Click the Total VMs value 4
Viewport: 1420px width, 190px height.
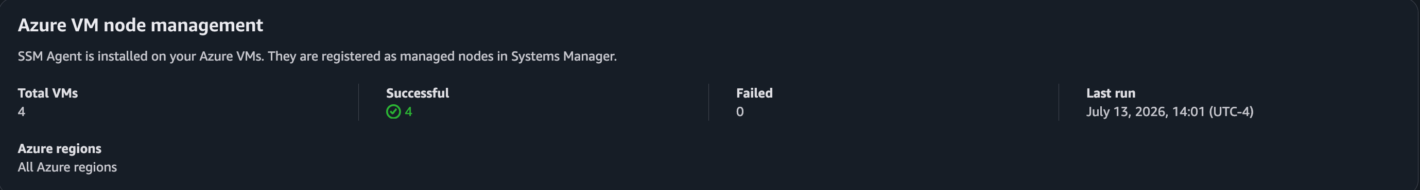[22, 112]
